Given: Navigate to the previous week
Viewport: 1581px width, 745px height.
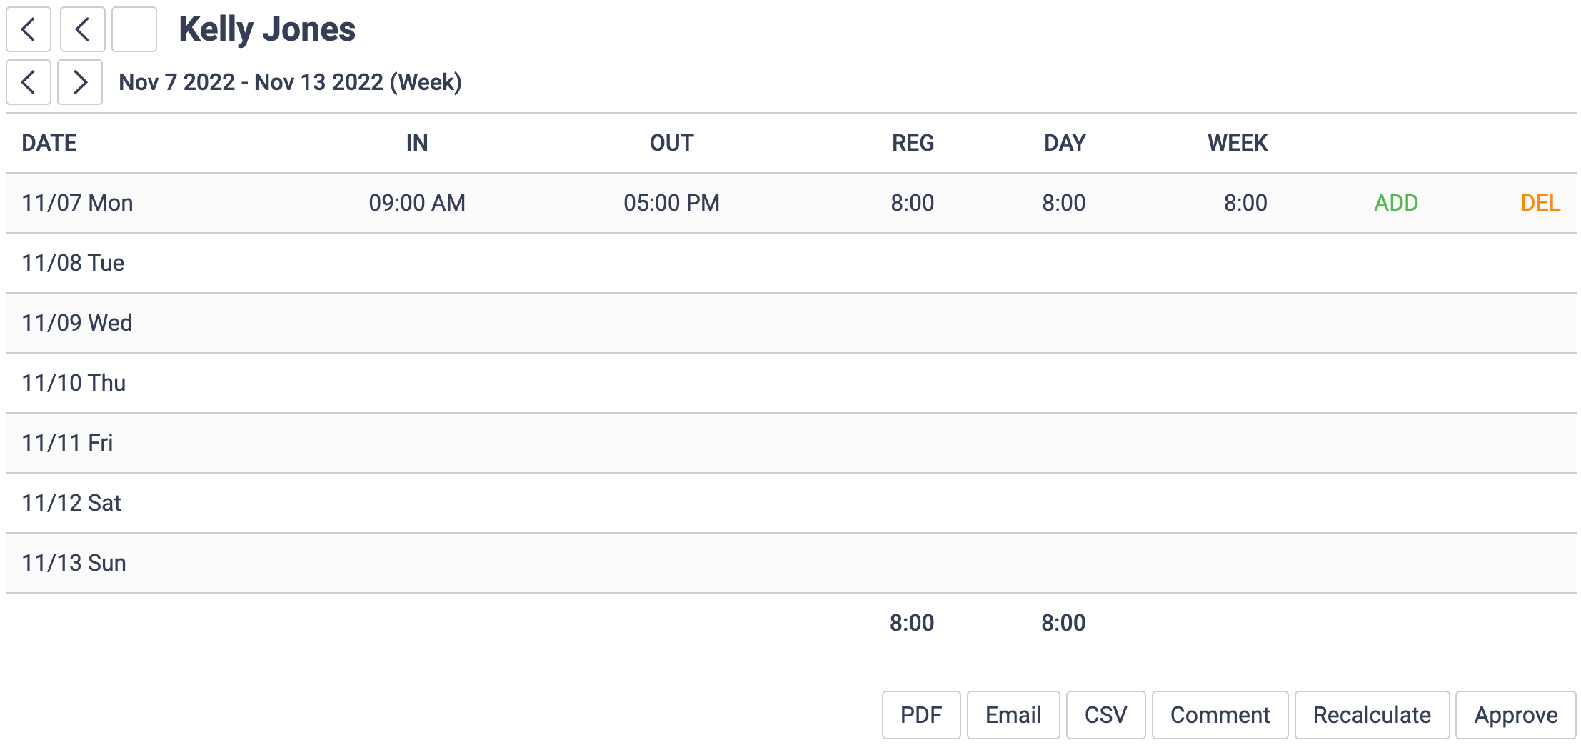Looking at the screenshot, I should click(x=28, y=82).
